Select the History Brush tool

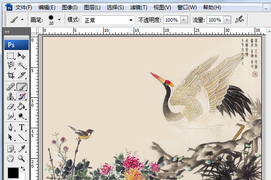point(22,96)
